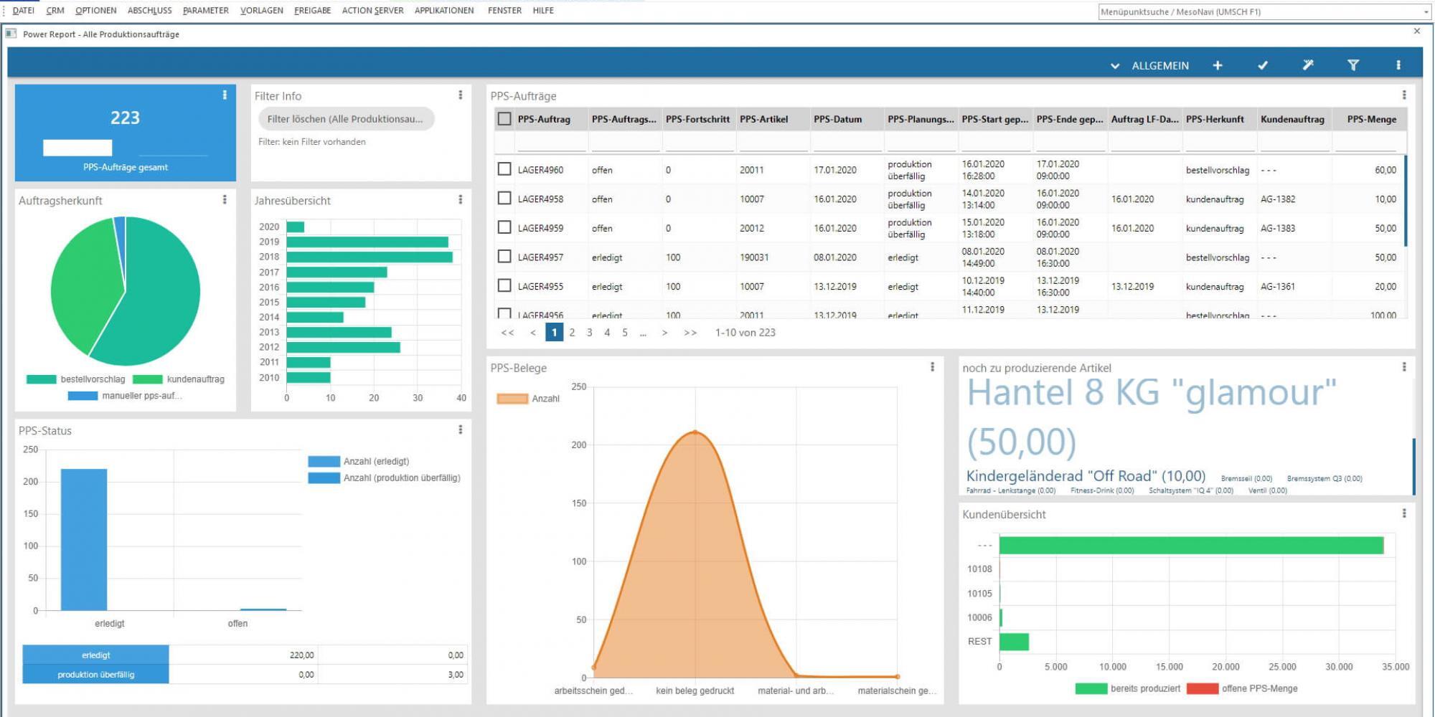
Task: Open the FREIGABE menu
Action: click(313, 11)
